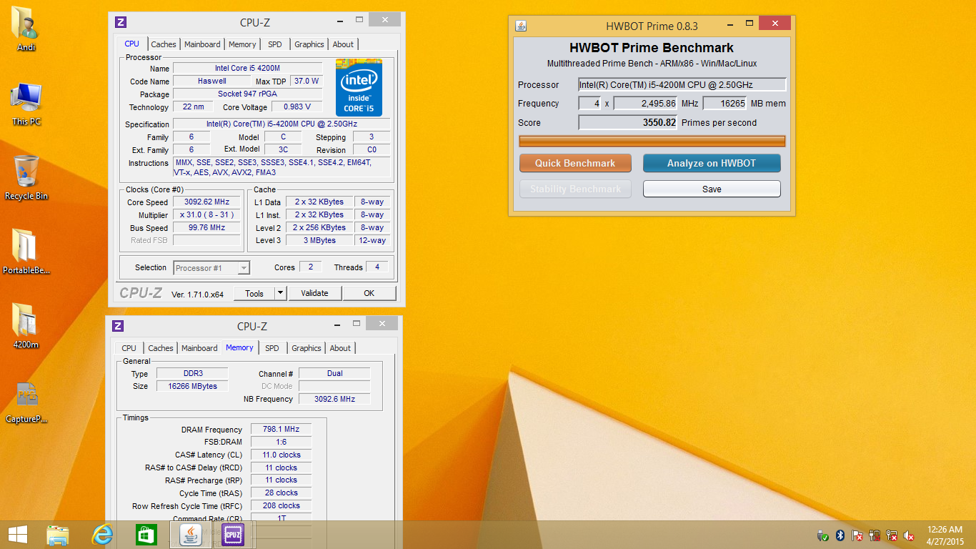Screen dimensions: 976x549
Task: Switch to the SPD tab in top CPU-Z window
Action: pyautogui.click(x=275, y=44)
